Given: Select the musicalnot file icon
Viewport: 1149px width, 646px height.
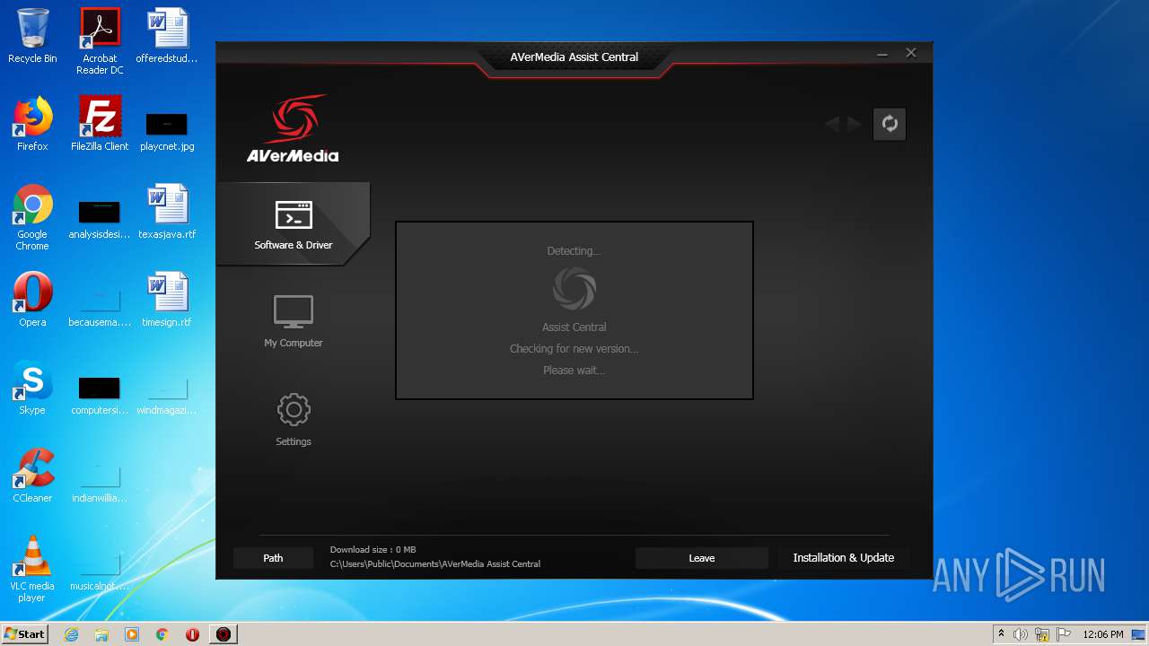Looking at the screenshot, I should tap(100, 571).
